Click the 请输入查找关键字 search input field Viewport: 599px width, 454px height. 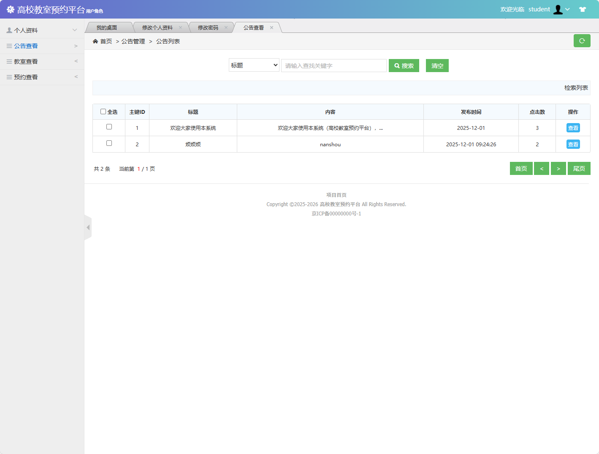[333, 65]
